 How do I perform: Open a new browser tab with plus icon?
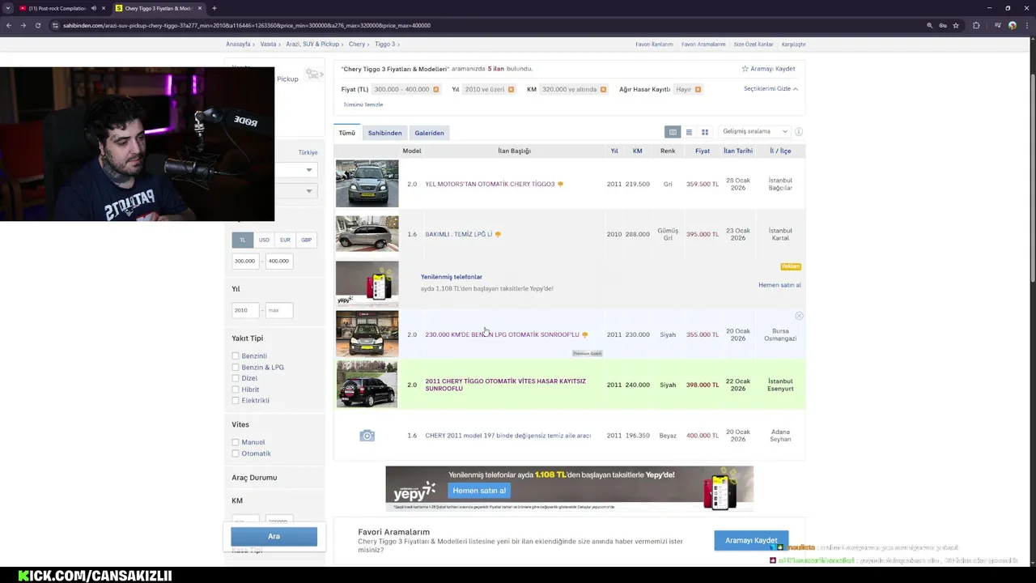pyautogui.click(x=214, y=8)
